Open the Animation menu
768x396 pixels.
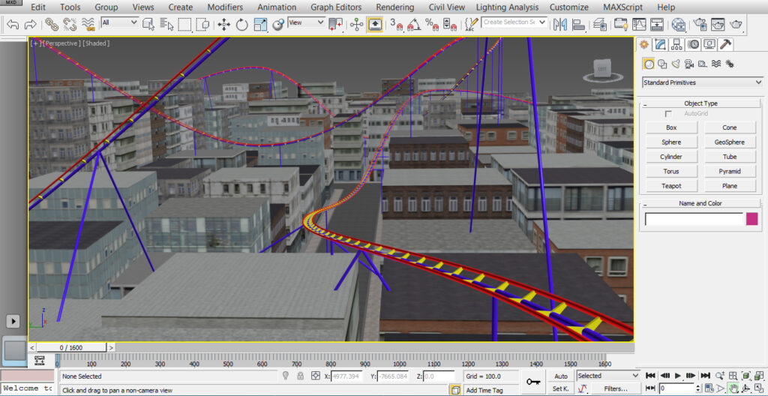coord(277,7)
